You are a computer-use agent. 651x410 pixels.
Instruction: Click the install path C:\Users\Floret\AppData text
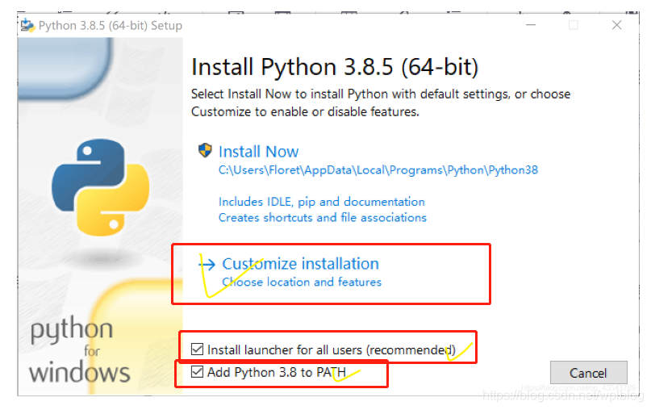[378, 170]
